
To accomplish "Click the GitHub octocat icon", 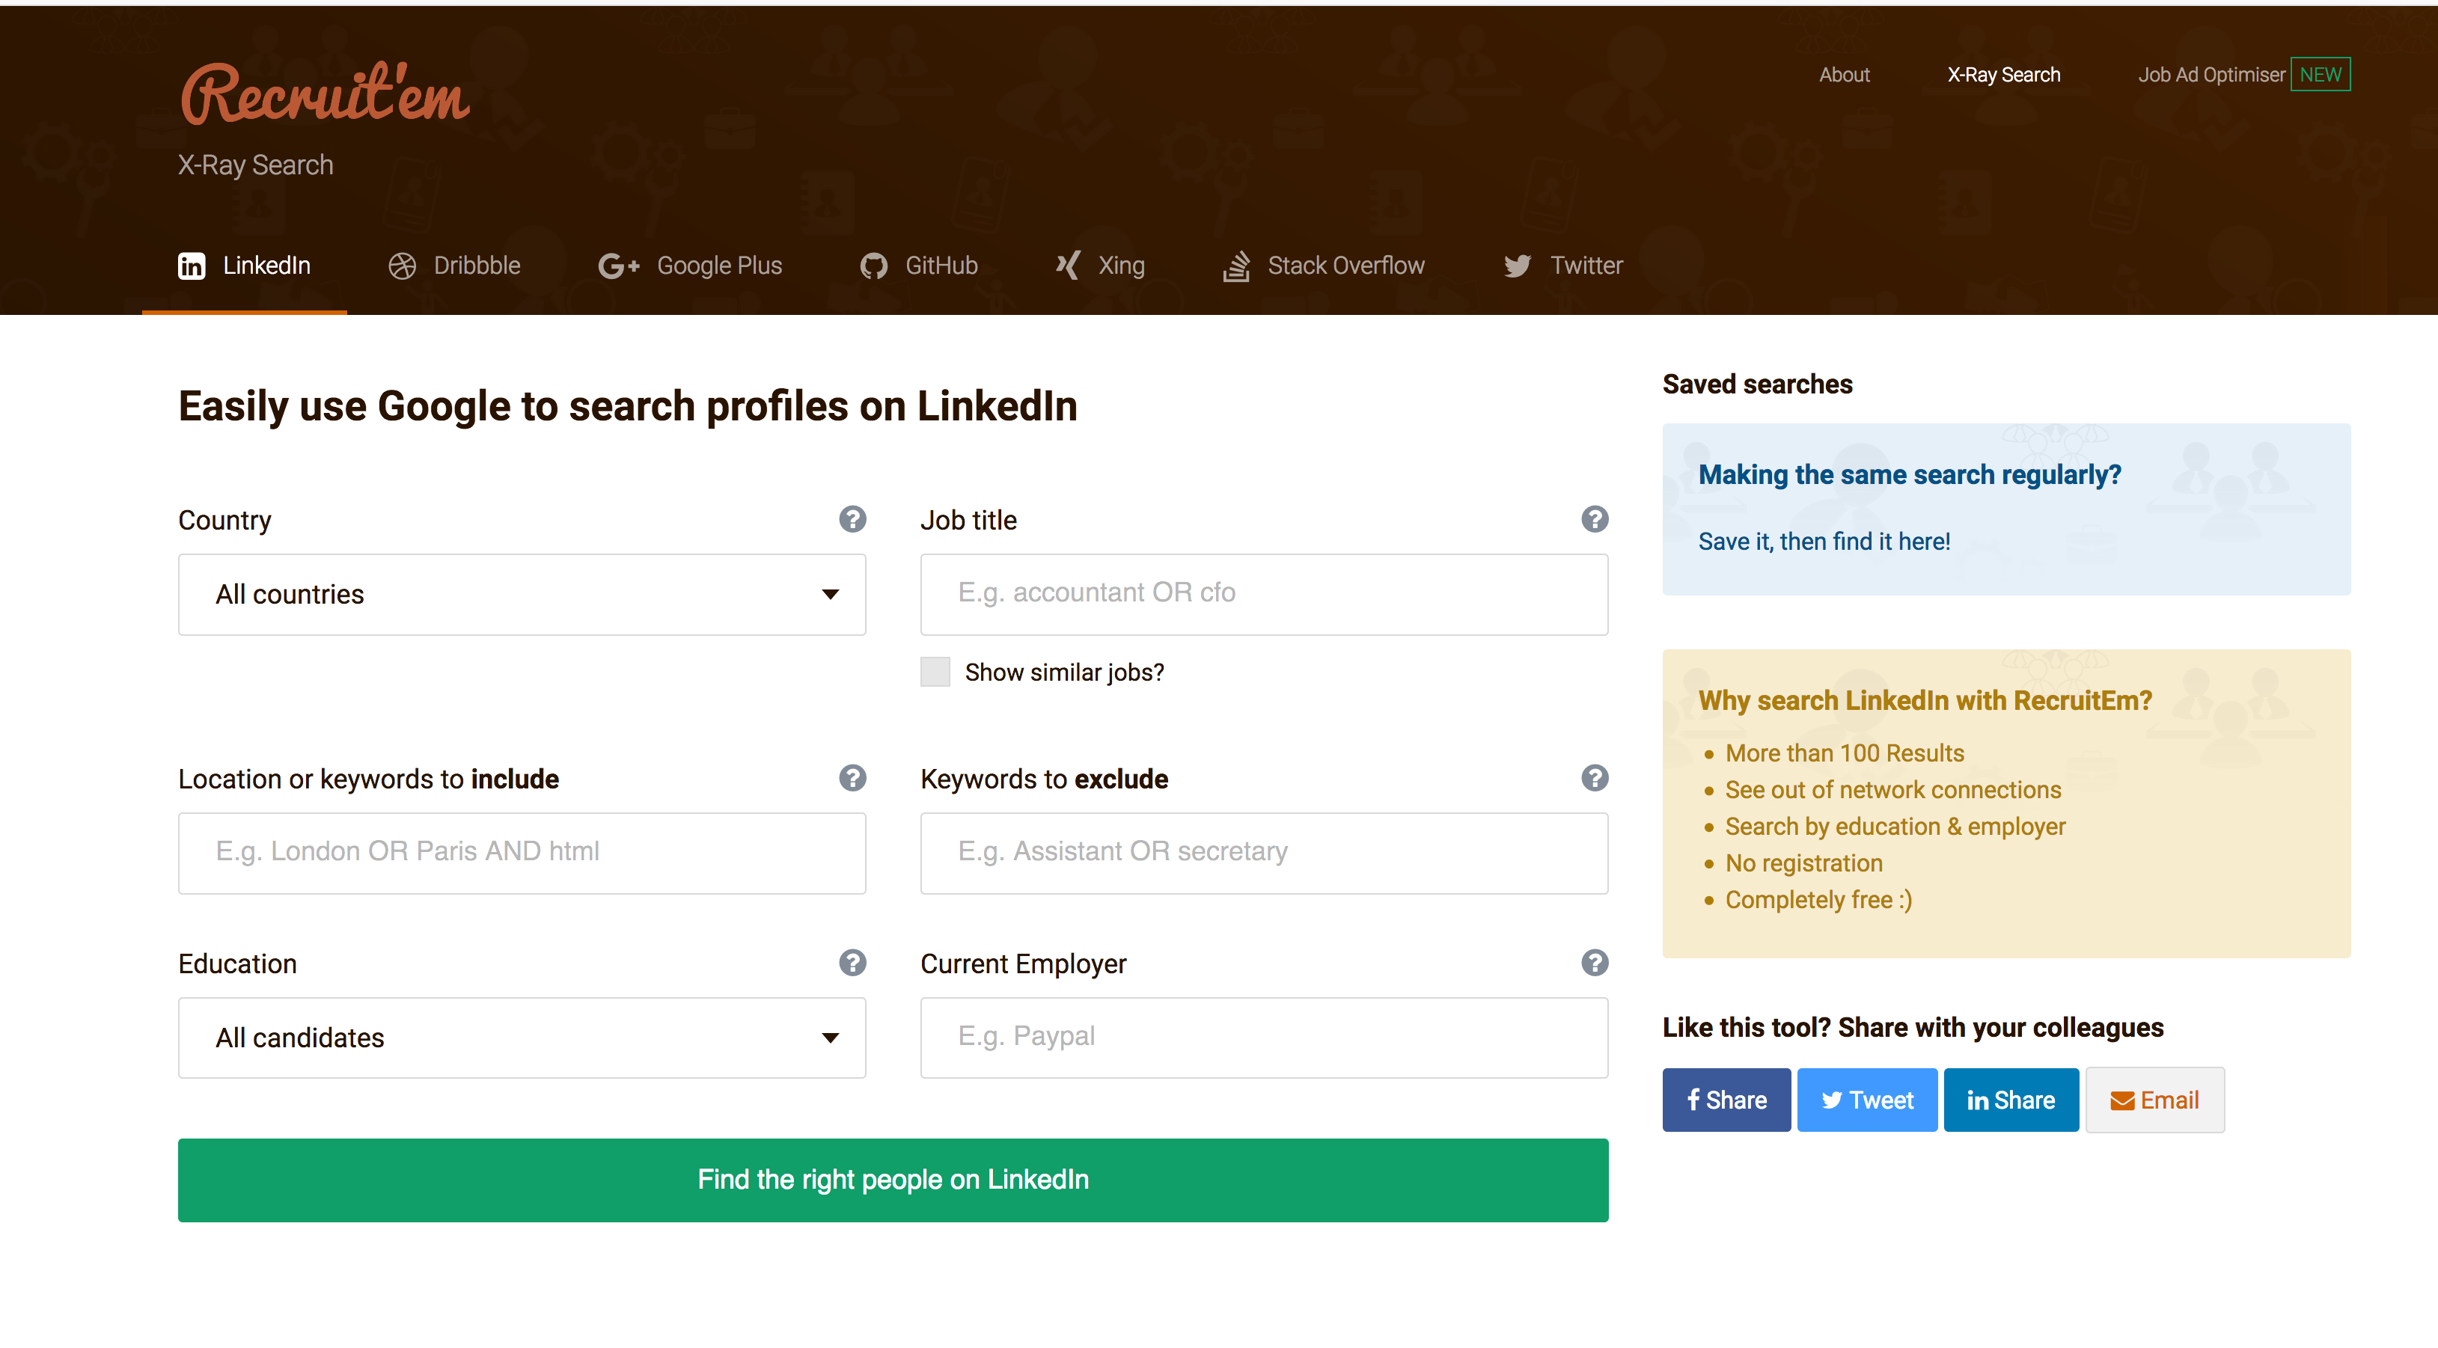I will (873, 266).
